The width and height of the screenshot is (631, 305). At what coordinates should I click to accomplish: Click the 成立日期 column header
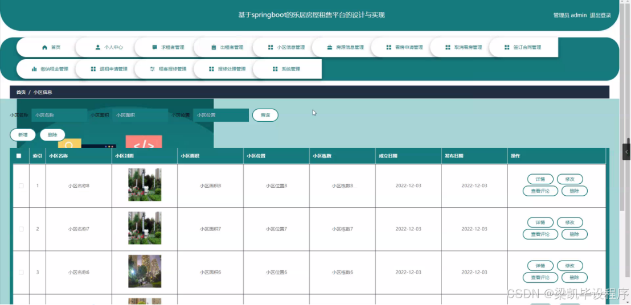[408, 156]
